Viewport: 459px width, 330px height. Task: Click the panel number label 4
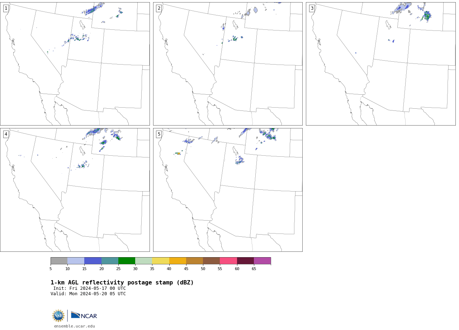click(x=6, y=134)
